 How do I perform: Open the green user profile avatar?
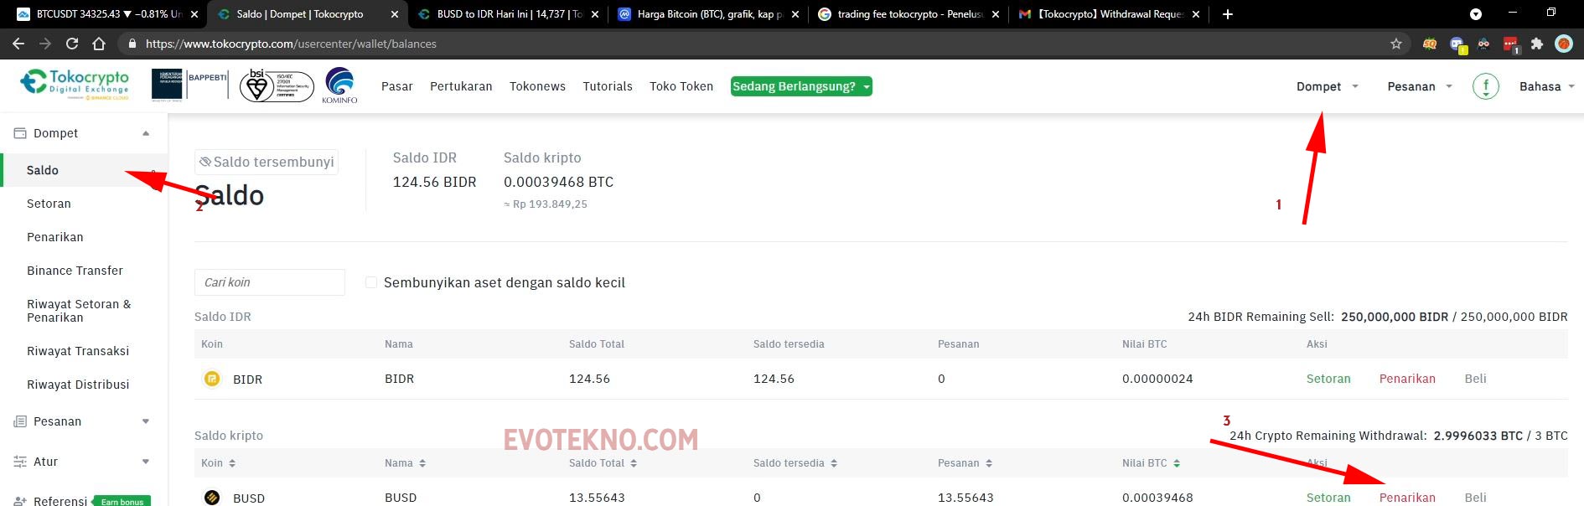click(1486, 86)
